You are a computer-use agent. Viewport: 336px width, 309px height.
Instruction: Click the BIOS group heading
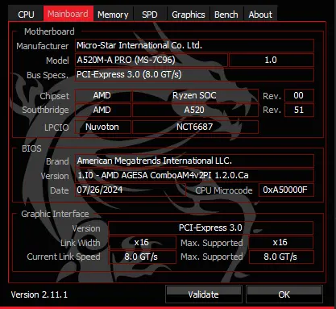31,148
